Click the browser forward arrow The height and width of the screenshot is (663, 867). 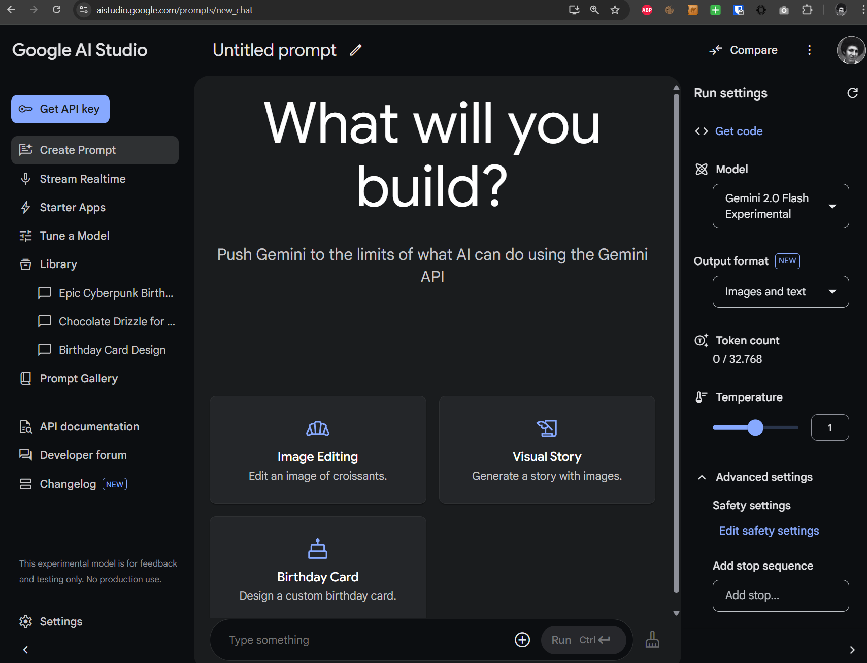pos(34,10)
